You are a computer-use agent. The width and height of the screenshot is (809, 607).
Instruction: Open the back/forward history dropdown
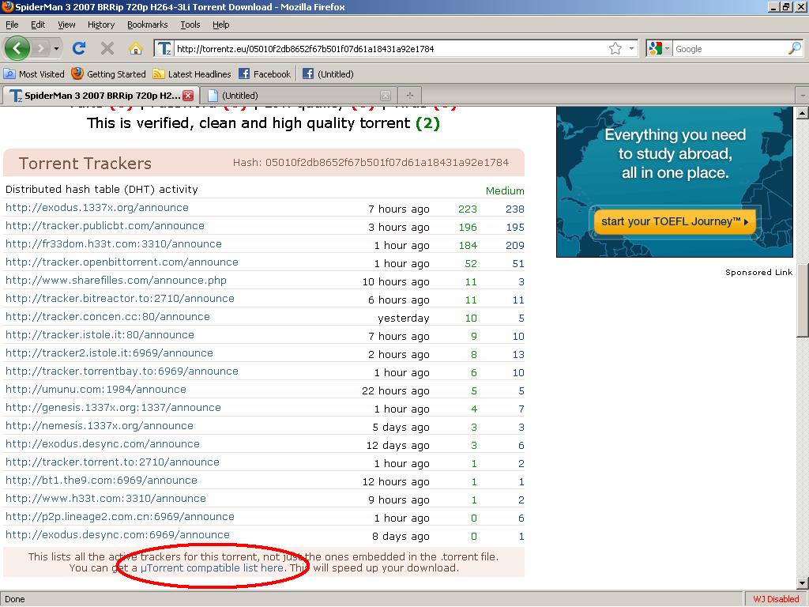[56, 49]
